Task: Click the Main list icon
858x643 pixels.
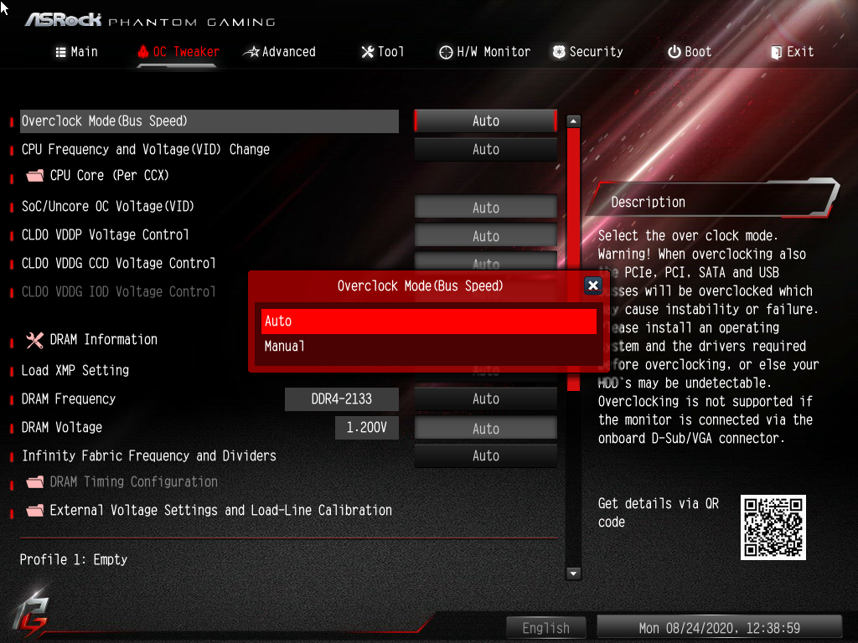Action: pos(60,52)
